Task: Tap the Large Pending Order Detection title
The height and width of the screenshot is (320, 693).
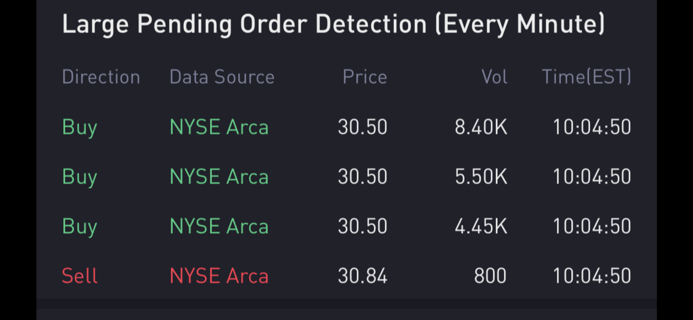Action: (333, 24)
